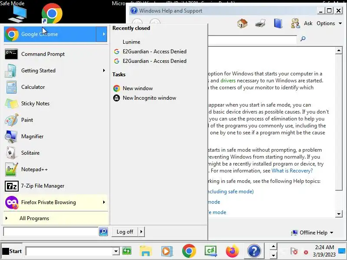Expand All Programs list

click(x=56, y=218)
